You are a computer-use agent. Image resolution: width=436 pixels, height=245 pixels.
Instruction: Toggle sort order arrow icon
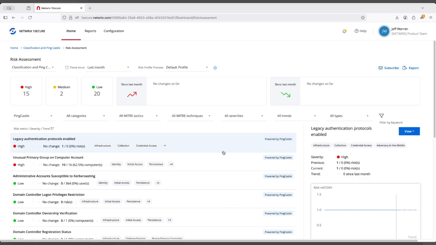52,129
